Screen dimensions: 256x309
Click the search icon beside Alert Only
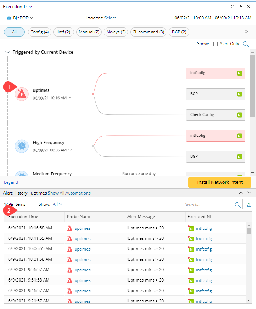pos(246,44)
